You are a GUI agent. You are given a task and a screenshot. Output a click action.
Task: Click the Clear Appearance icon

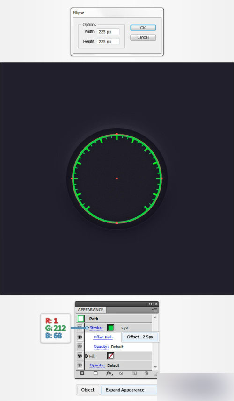tap(121, 373)
